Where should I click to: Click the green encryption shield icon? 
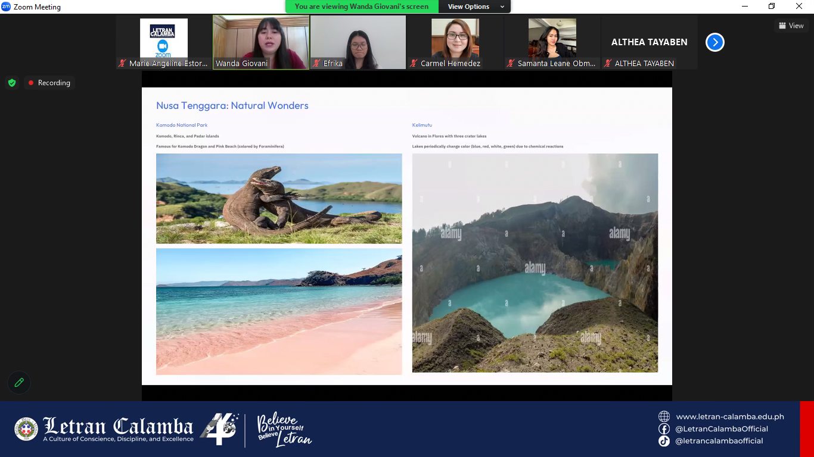pos(12,83)
